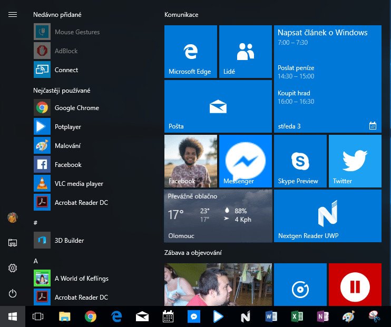
Task: Open the Power options
Action: click(13, 293)
